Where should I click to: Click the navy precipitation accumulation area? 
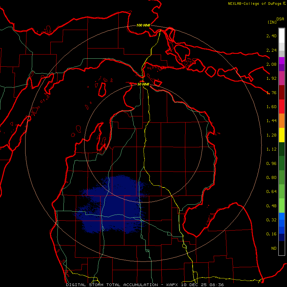[x=114, y=204]
